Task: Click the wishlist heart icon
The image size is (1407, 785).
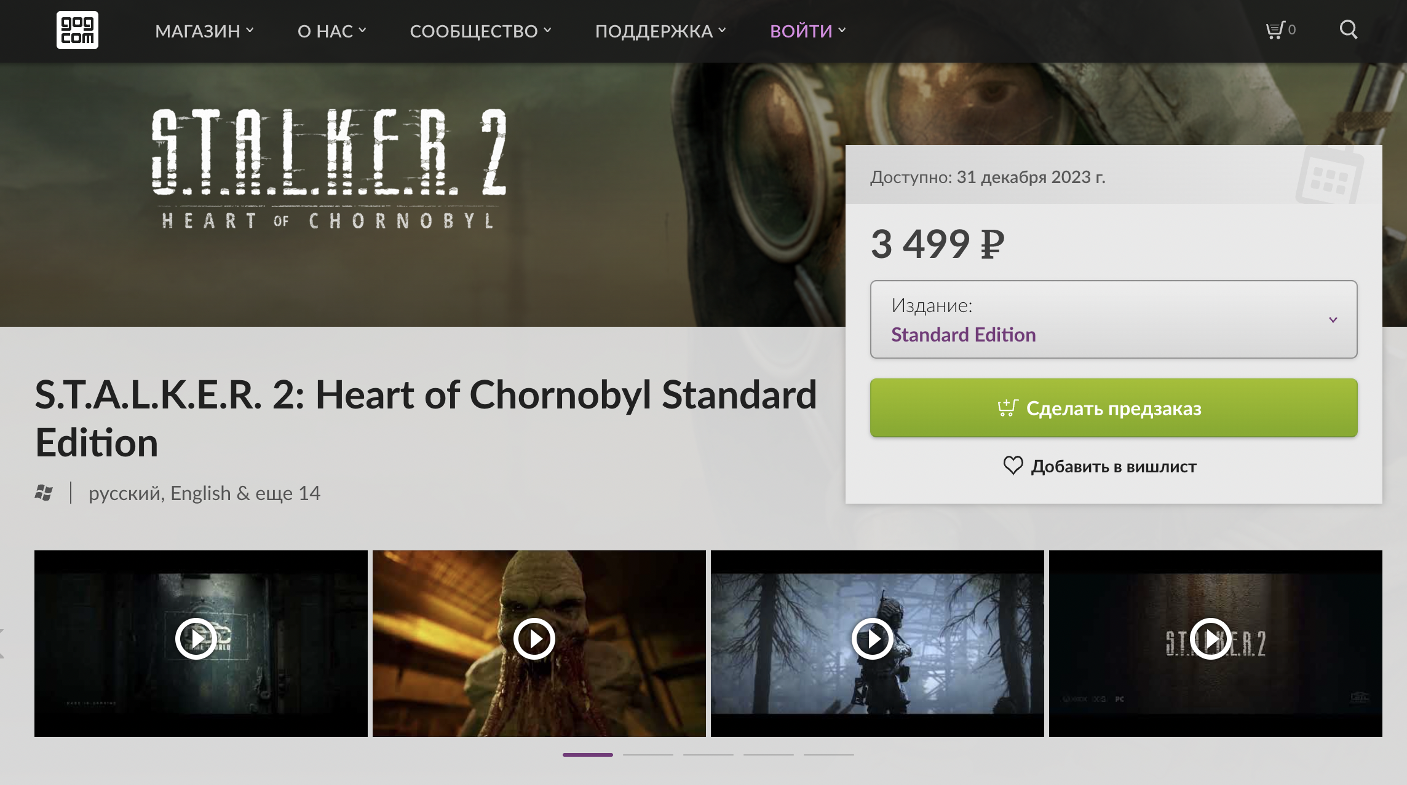Action: click(1013, 466)
